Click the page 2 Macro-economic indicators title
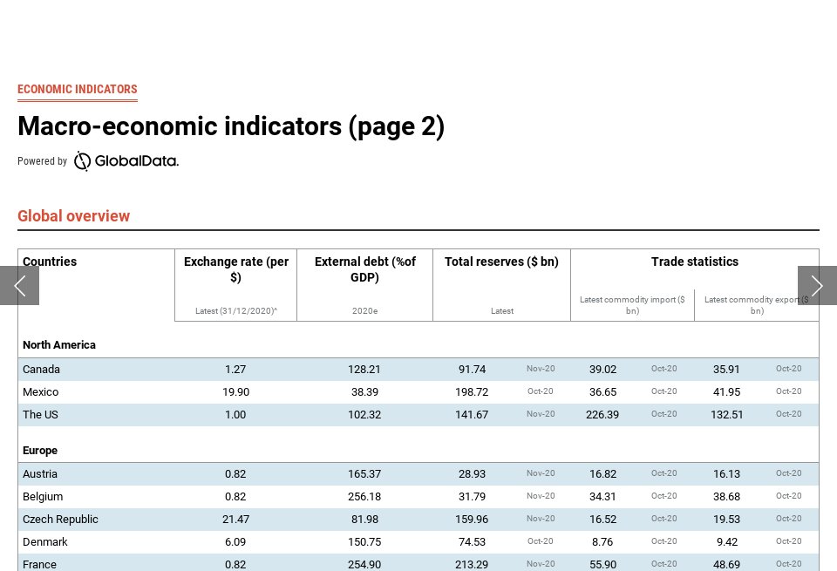The height and width of the screenshot is (571, 837). point(231,126)
